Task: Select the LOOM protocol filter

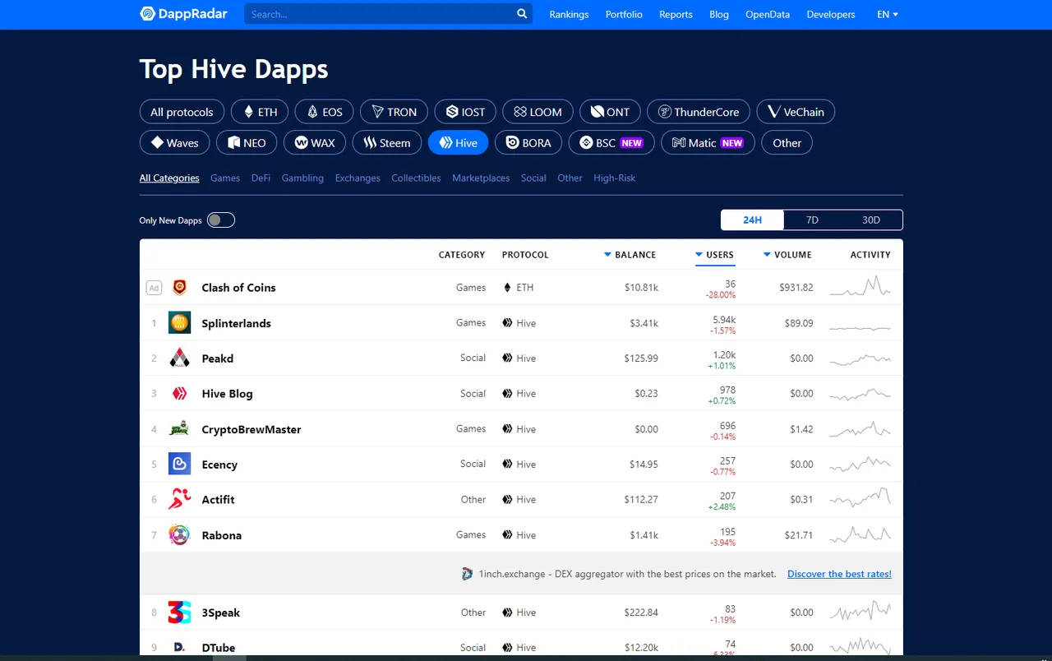Action: pos(538,112)
